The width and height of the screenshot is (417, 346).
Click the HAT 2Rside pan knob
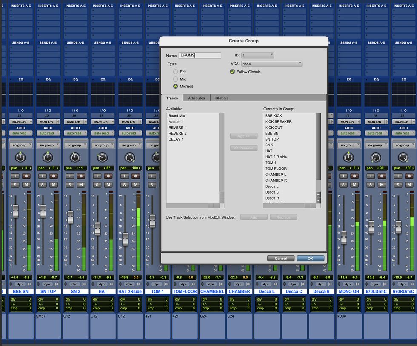click(130, 158)
